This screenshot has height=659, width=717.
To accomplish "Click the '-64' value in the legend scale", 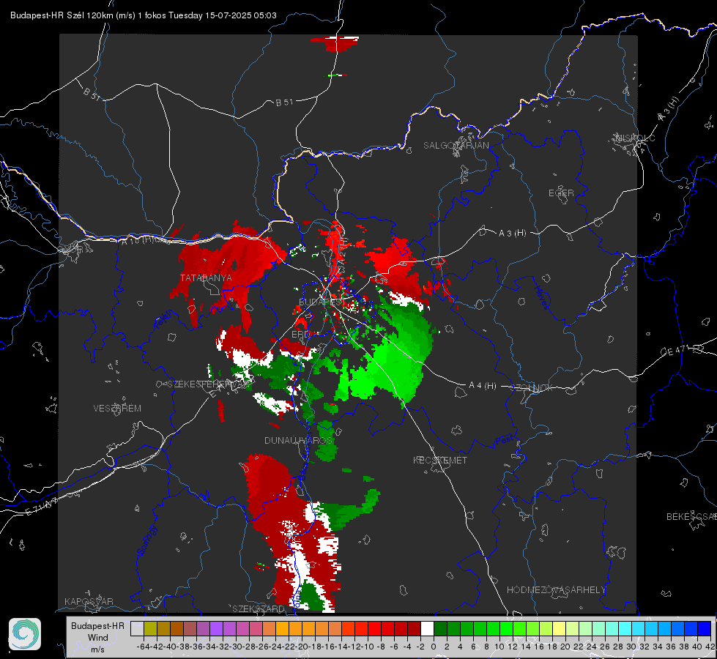I will pyautogui.click(x=144, y=647).
